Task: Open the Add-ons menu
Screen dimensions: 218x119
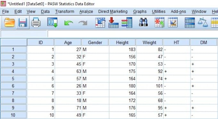Action: [178, 12]
